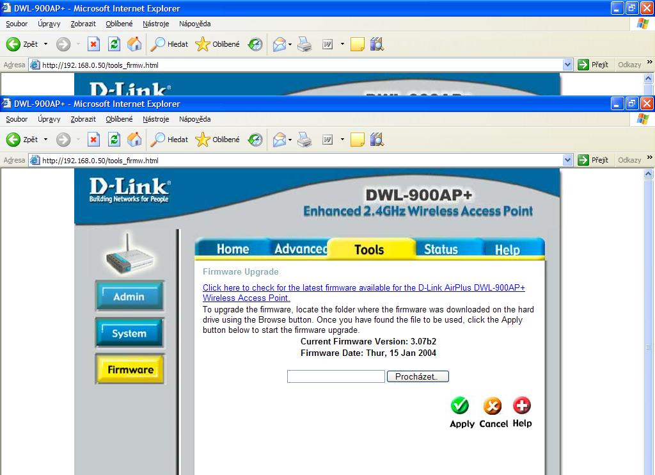Click the research binoculars icon in front window

(377, 140)
